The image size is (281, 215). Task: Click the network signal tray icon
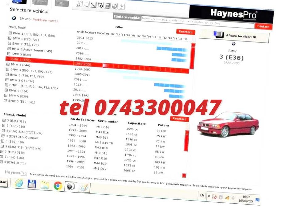[x=227, y=198]
